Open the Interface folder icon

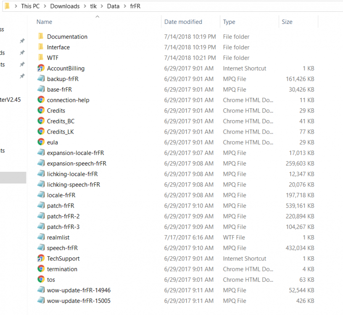click(41, 47)
